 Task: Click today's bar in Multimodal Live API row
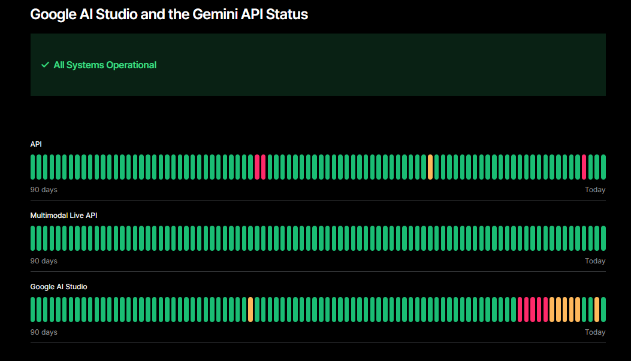pos(603,238)
